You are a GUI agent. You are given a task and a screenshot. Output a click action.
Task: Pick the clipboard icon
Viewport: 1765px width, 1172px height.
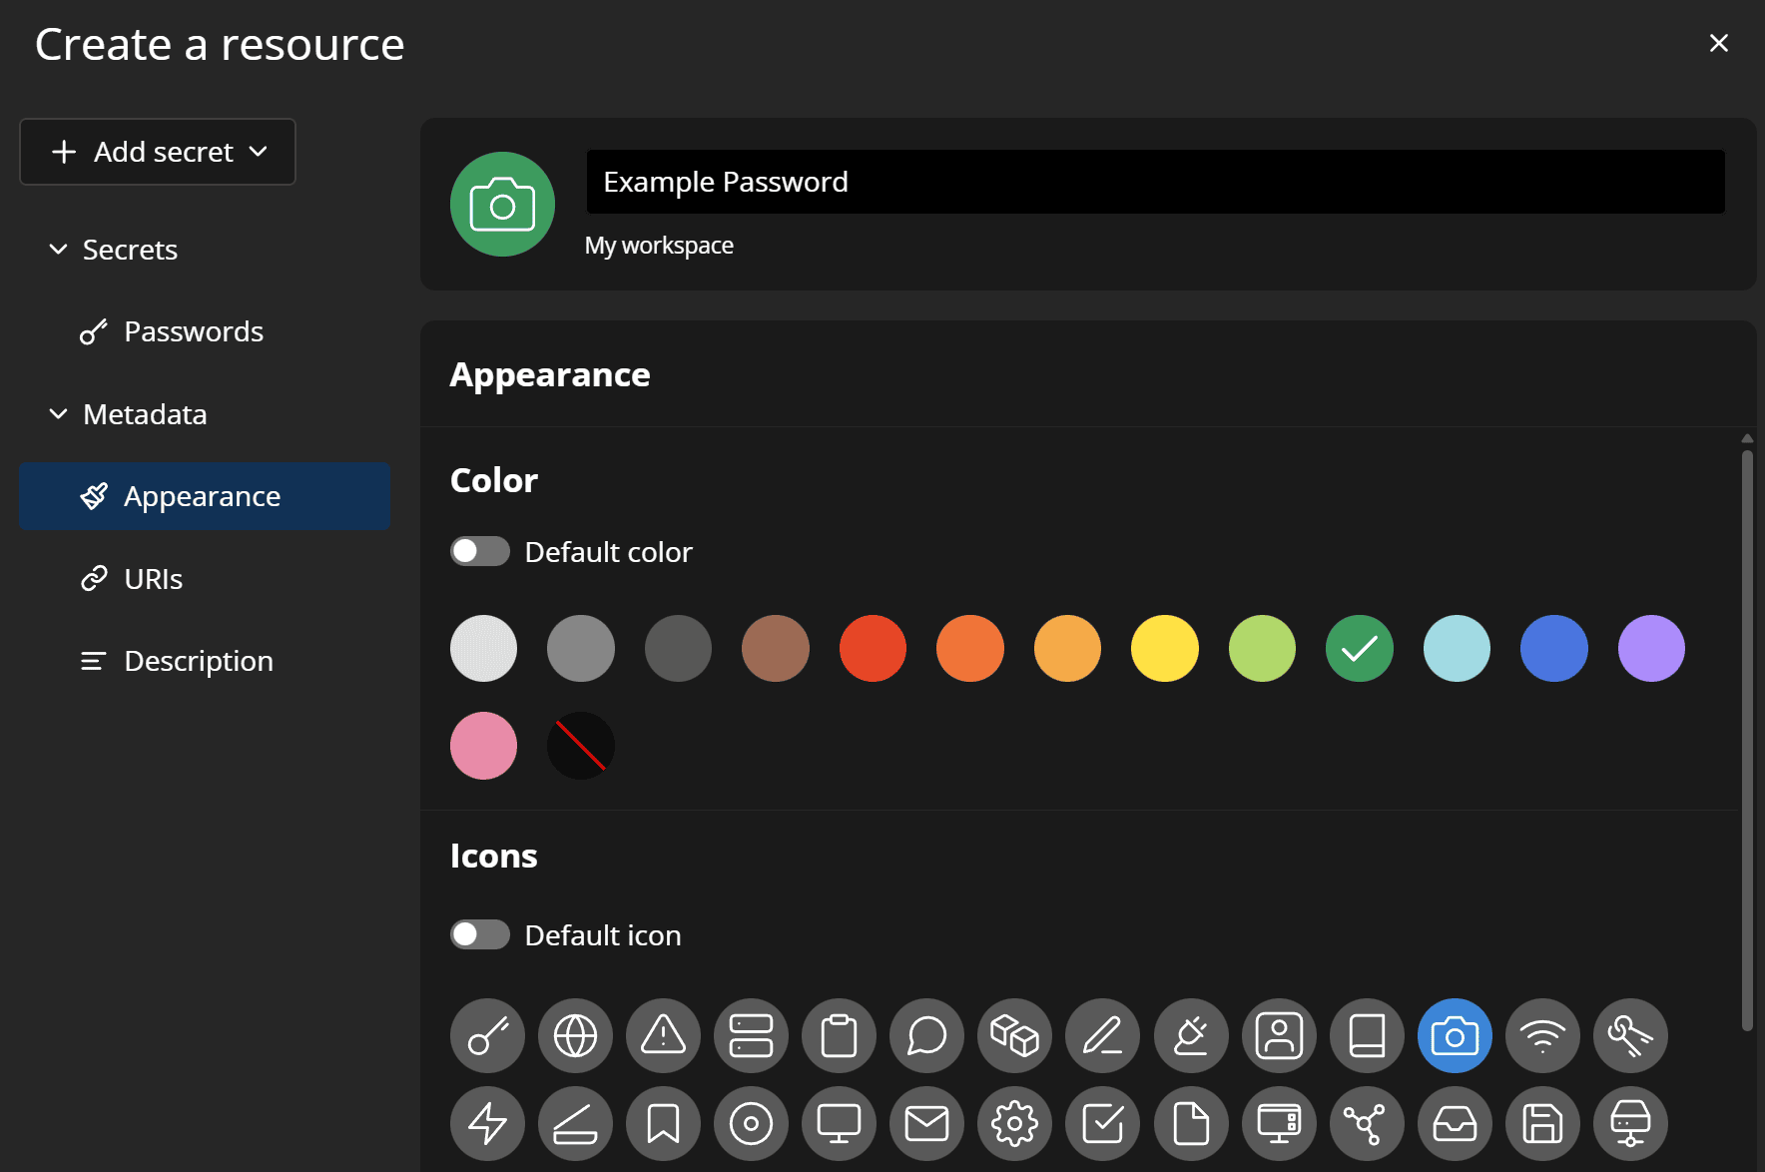(x=839, y=1035)
